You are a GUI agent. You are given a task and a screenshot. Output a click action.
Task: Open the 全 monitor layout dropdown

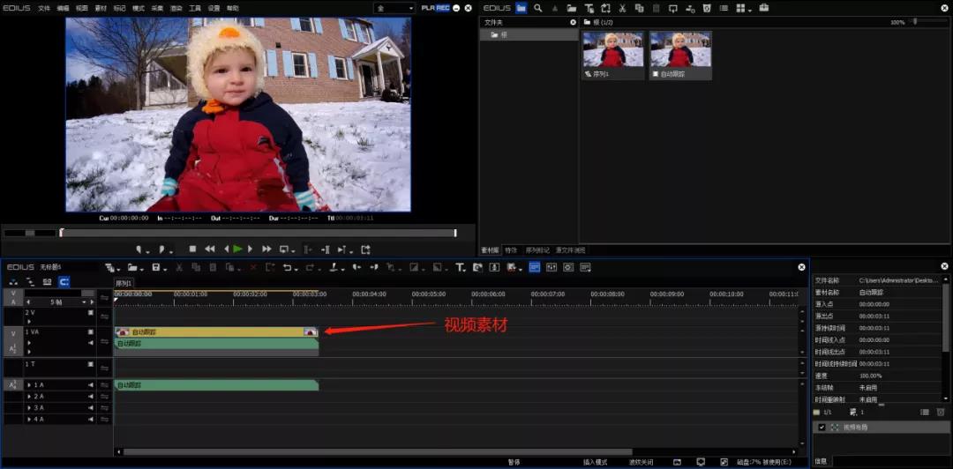click(x=394, y=9)
